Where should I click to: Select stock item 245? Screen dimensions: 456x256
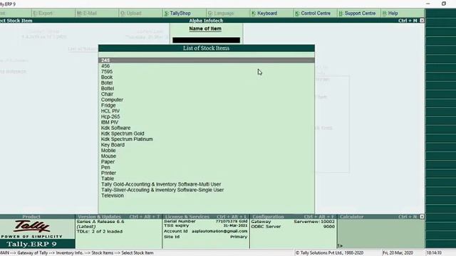point(207,60)
